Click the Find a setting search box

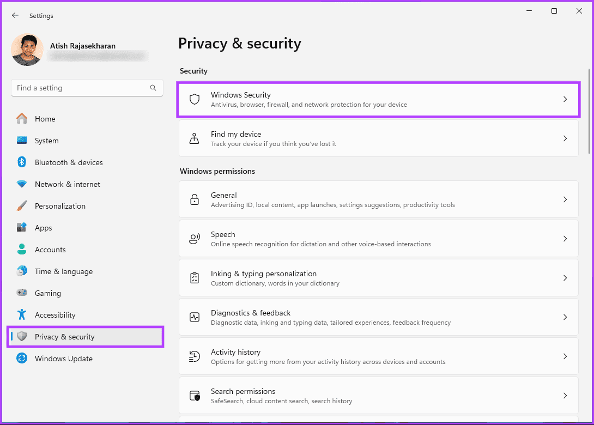(x=82, y=88)
